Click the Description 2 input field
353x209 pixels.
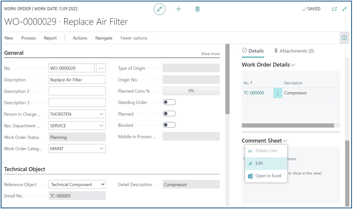[x=77, y=91]
